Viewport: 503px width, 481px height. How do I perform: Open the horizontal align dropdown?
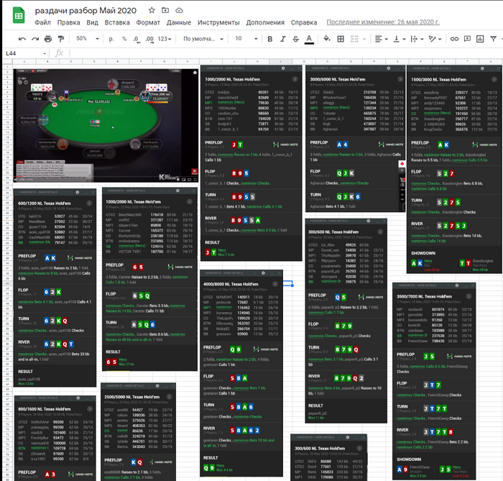pos(381,39)
